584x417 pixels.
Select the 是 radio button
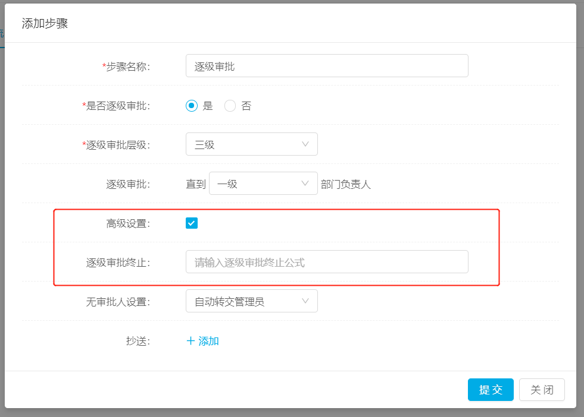click(192, 106)
